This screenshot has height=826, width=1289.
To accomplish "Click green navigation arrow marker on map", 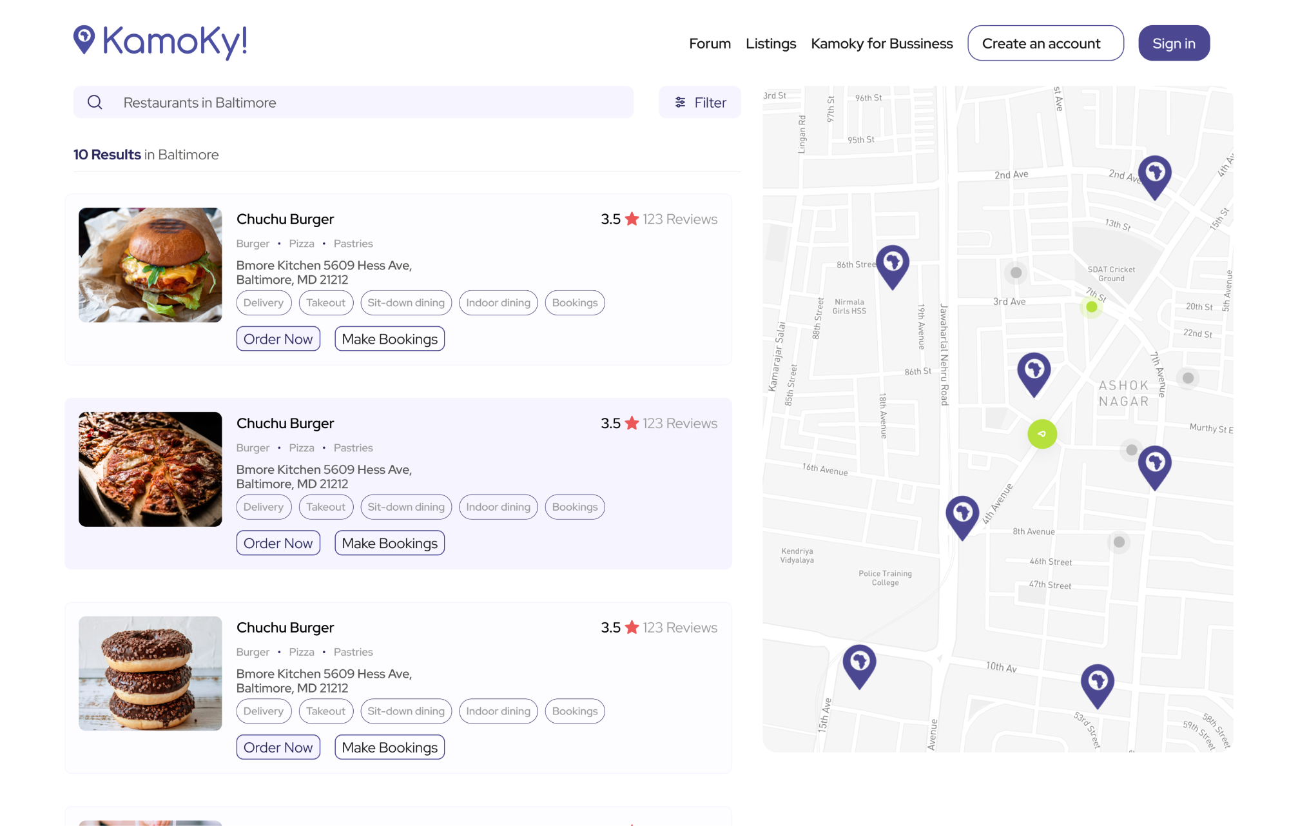I will pyautogui.click(x=1042, y=434).
